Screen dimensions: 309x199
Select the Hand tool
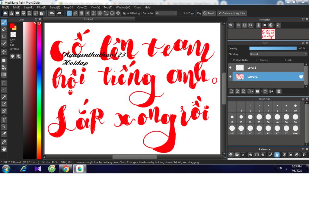pyautogui.click(x=4, y=149)
